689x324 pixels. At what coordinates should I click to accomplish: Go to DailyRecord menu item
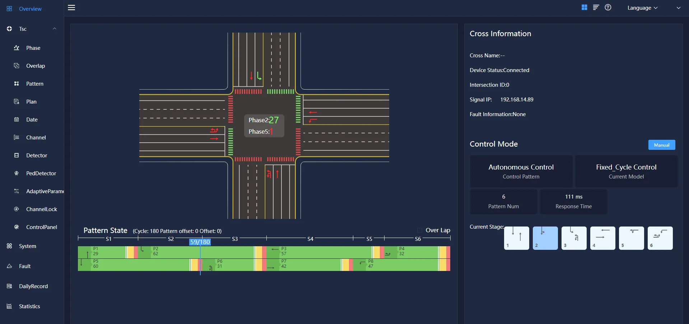click(x=33, y=286)
